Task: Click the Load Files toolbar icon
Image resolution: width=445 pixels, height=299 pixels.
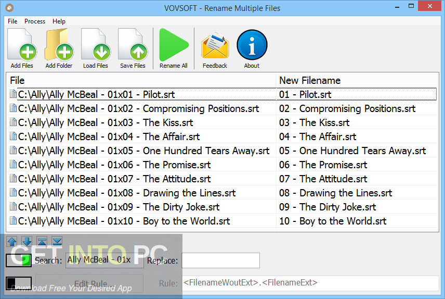Action: (x=96, y=45)
